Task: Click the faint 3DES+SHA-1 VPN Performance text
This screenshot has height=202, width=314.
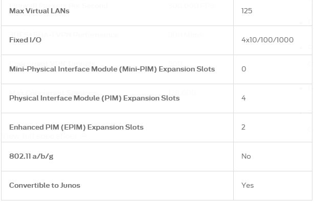Action: tap(64, 35)
